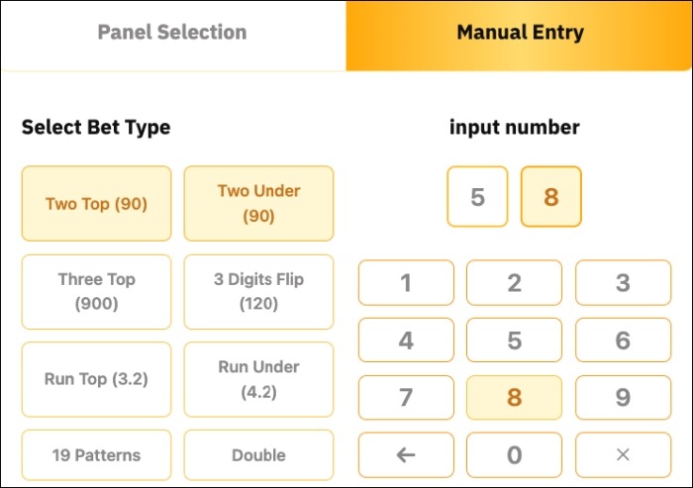Image resolution: width=693 pixels, height=488 pixels.
Task: Select the first digit box showing 5
Action: tap(477, 197)
